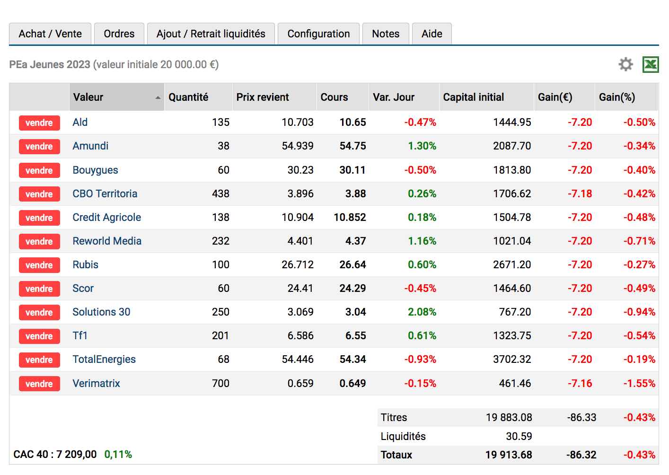Click Tf1 cours value 6.55
This screenshot has height=475, width=669.
coord(356,335)
